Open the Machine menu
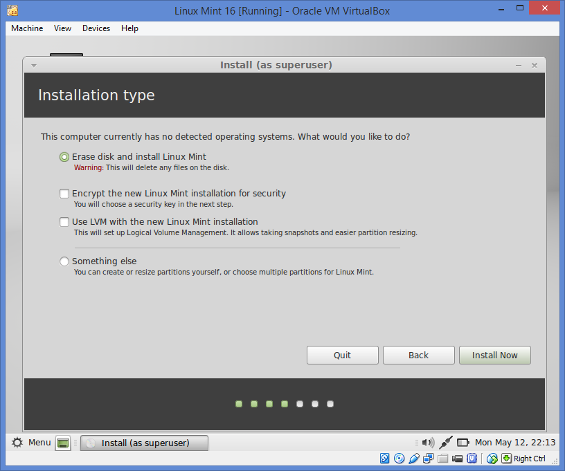Image resolution: width=565 pixels, height=471 pixels. coord(27,28)
